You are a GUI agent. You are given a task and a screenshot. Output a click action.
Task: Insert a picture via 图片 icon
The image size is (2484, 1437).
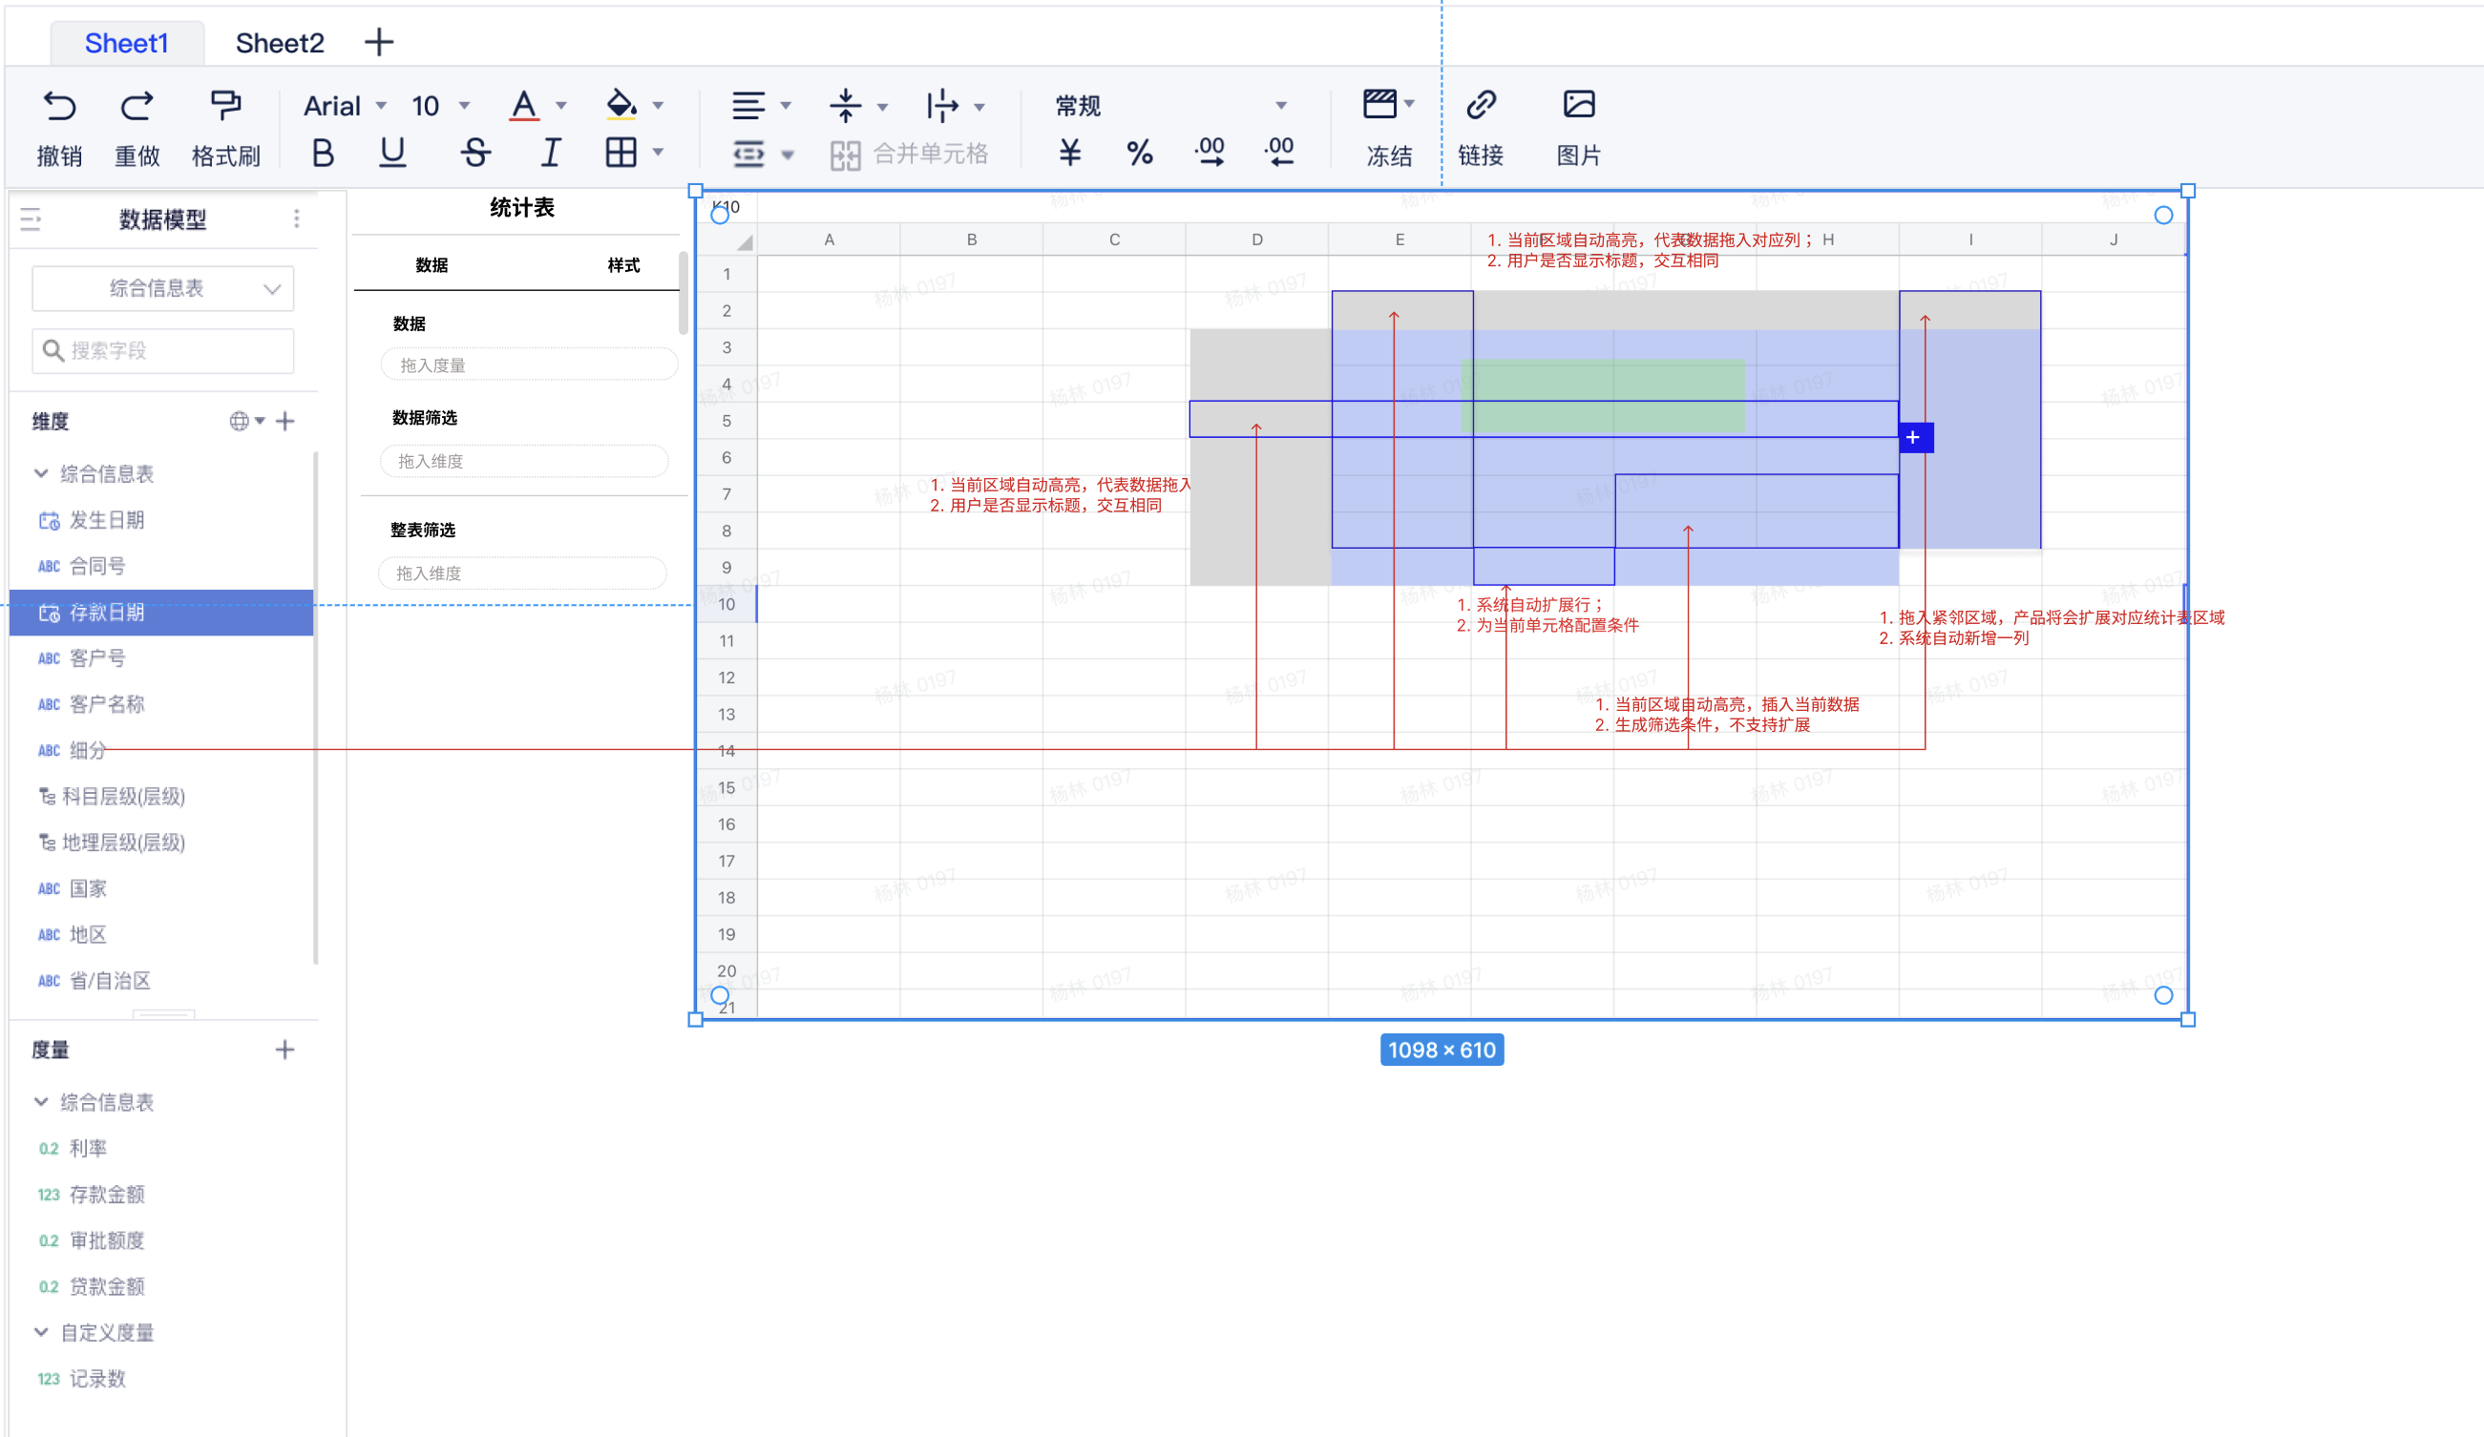pos(1578,103)
